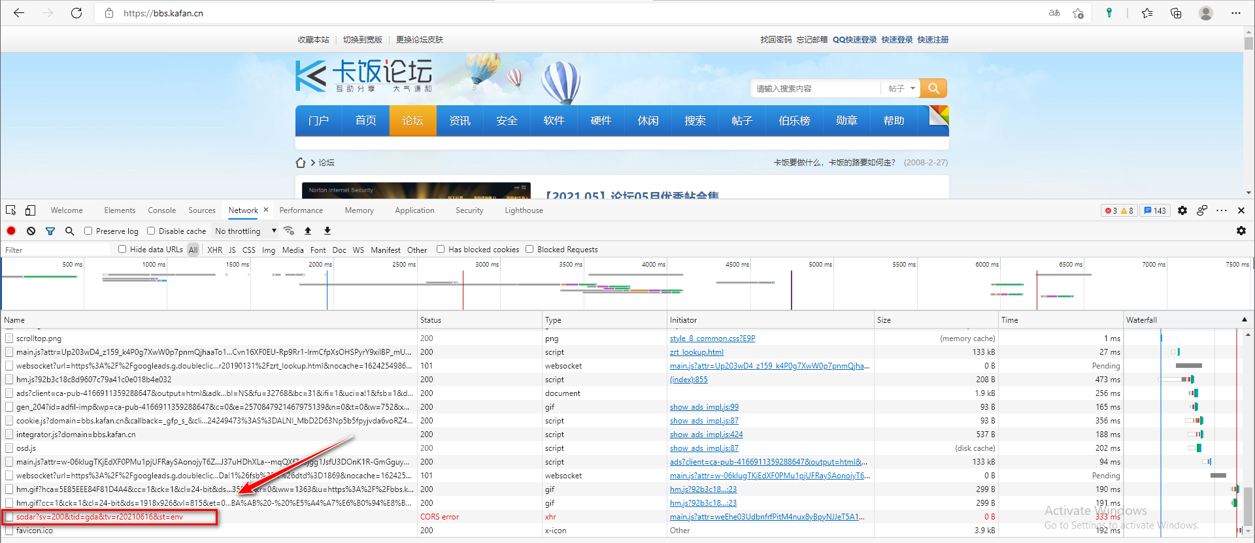Image resolution: width=1255 pixels, height=543 pixels.
Task: Open the Lighthouse tab
Action: (x=524, y=210)
